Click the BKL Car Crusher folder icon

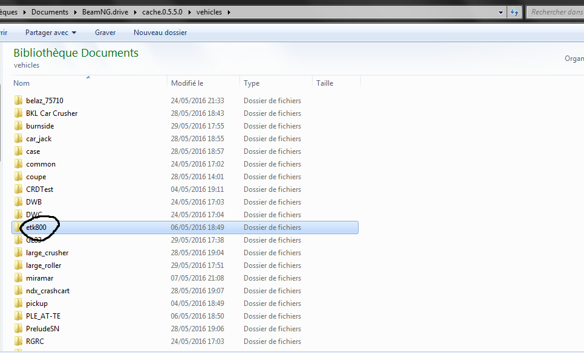[x=18, y=113]
